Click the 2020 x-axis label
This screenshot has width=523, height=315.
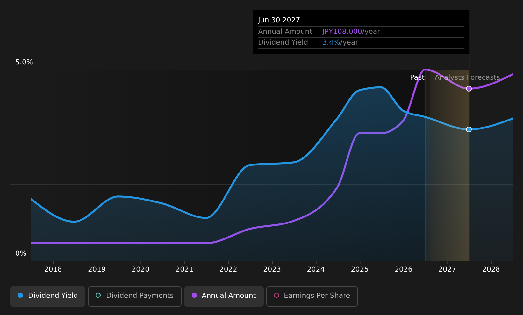coord(140,269)
